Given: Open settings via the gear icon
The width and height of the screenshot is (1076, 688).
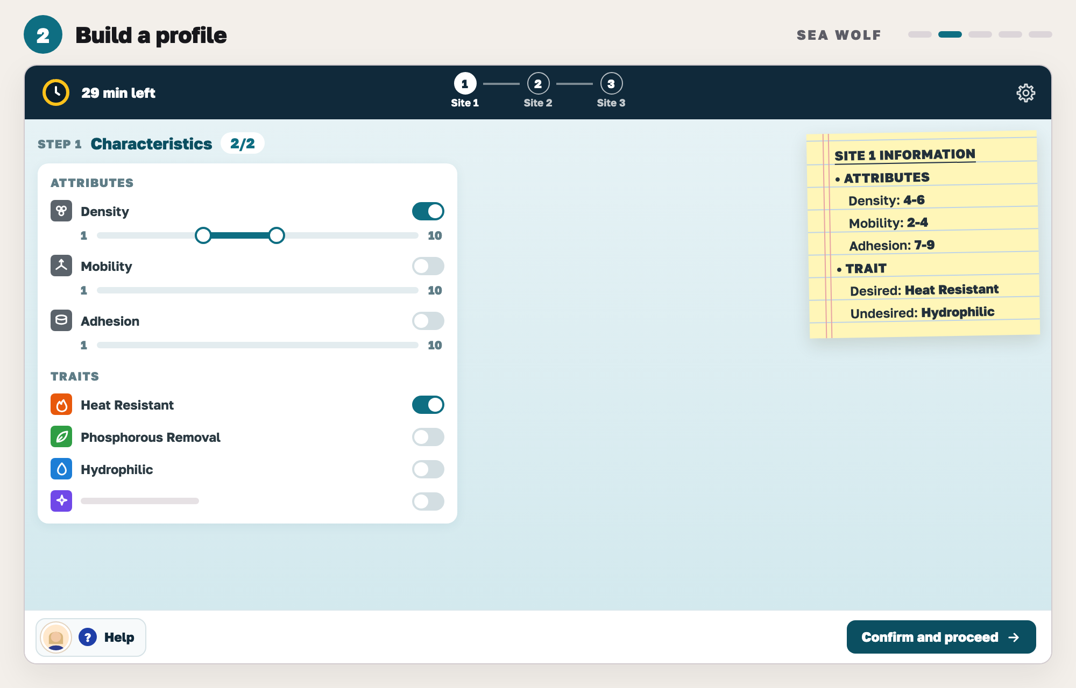Looking at the screenshot, I should coord(1025,93).
